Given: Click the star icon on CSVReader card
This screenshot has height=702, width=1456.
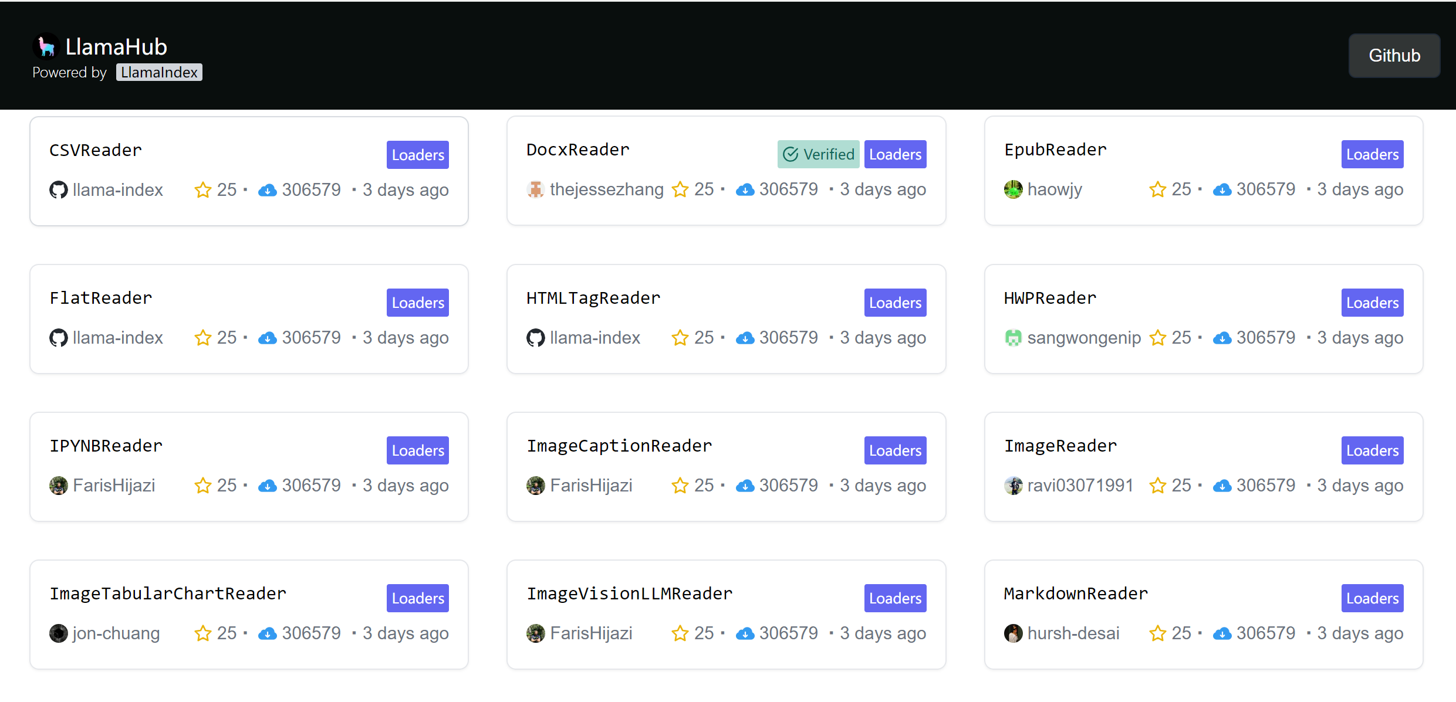Looking at the screenshot, I should [x=203, y=190].
